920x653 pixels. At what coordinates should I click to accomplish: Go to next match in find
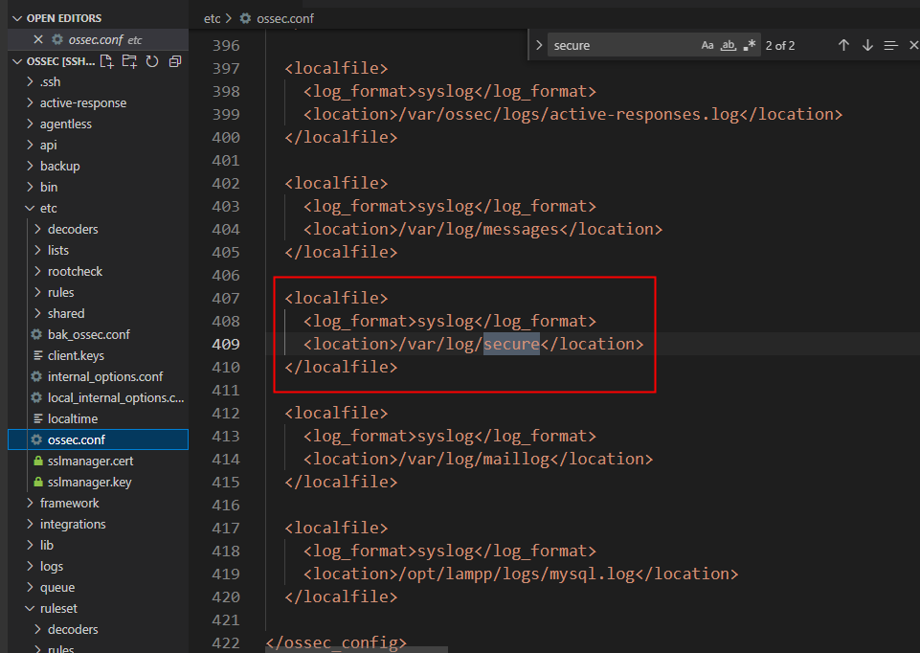[867, 45]
